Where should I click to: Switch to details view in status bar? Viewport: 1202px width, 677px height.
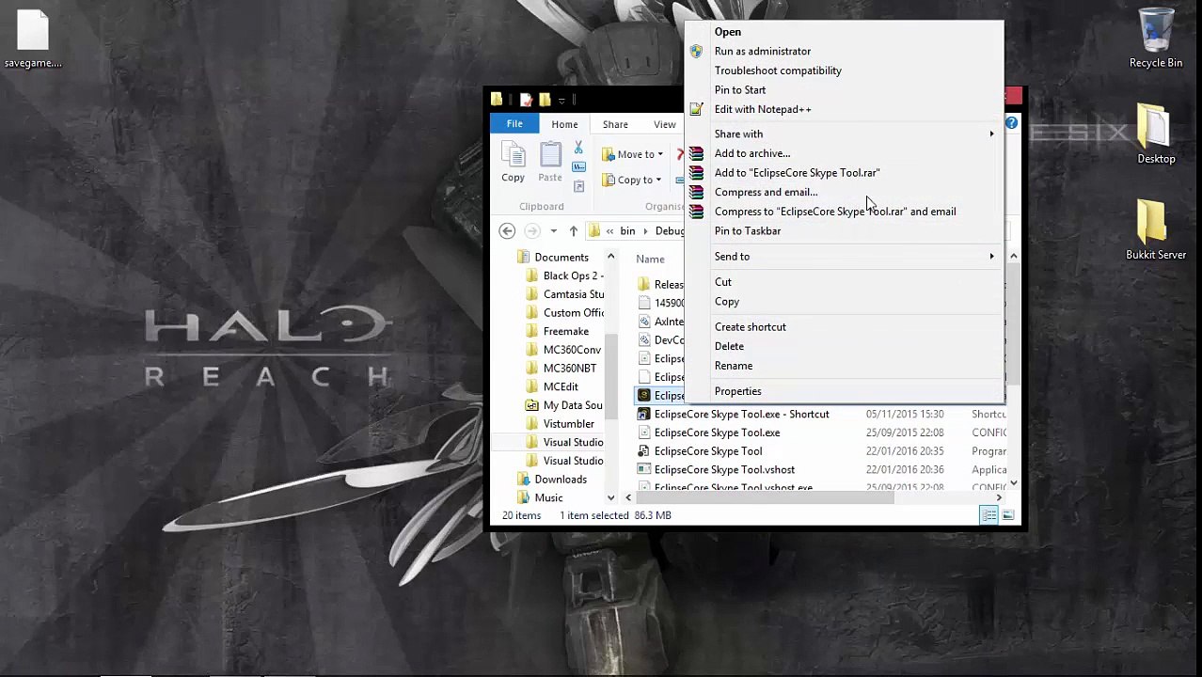988,515
